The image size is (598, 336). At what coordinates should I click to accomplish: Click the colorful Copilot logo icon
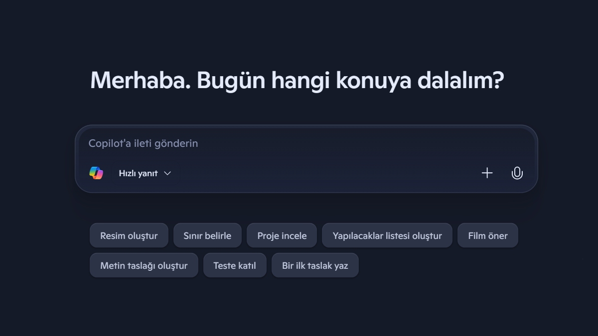[96, 173]
